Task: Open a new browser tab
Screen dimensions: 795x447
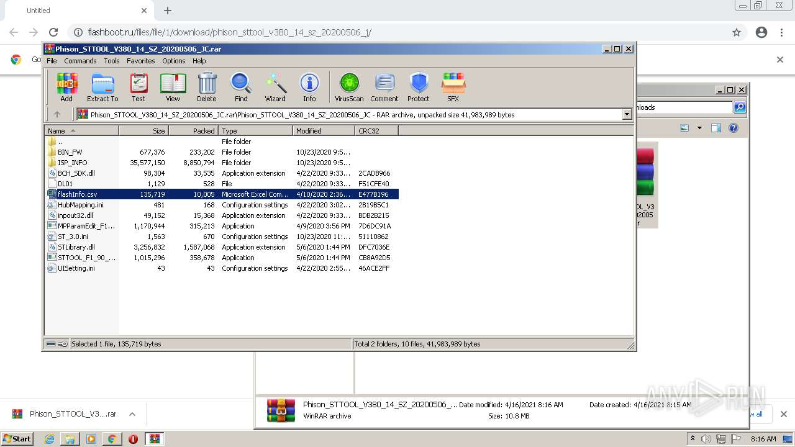Action: pos(168,11)
